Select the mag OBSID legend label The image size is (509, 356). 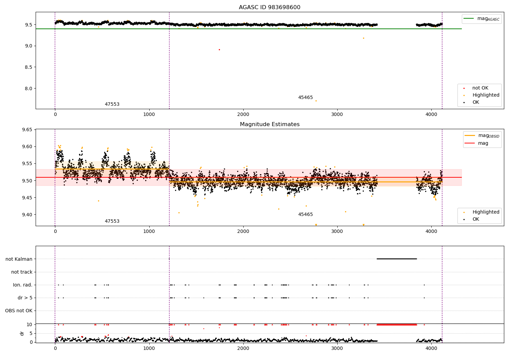(x=489, y=136)
